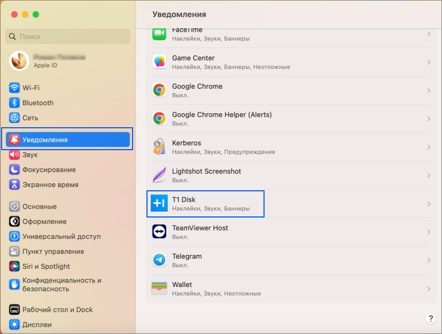Click the Пункт управления switches icon
Screen dimensions: 442x334
14,251
